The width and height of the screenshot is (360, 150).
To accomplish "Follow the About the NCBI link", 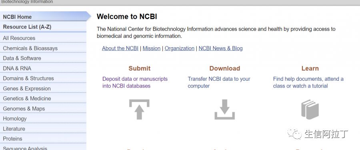I will click(120, 48).
